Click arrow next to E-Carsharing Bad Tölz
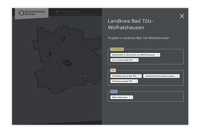The width and height of the screenshot is (202, 134). [x=136, y=81]
